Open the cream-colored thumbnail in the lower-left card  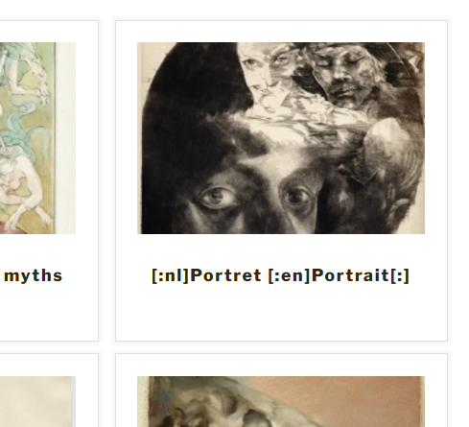pyautogui.click(x=37, y=401)
